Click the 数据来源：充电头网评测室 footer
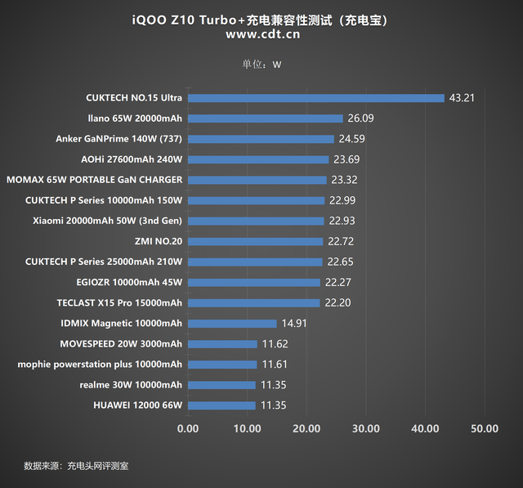The height and width of the screenshot is (488, 523). [76, 466]
